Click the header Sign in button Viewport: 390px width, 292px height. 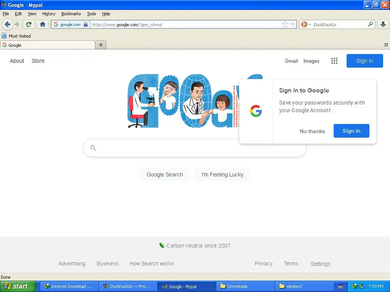pyautogui.click(x=364, y=61)
